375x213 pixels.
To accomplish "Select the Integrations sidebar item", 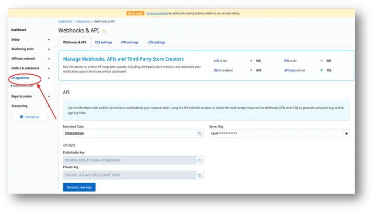I will click(x=20, y=78).
